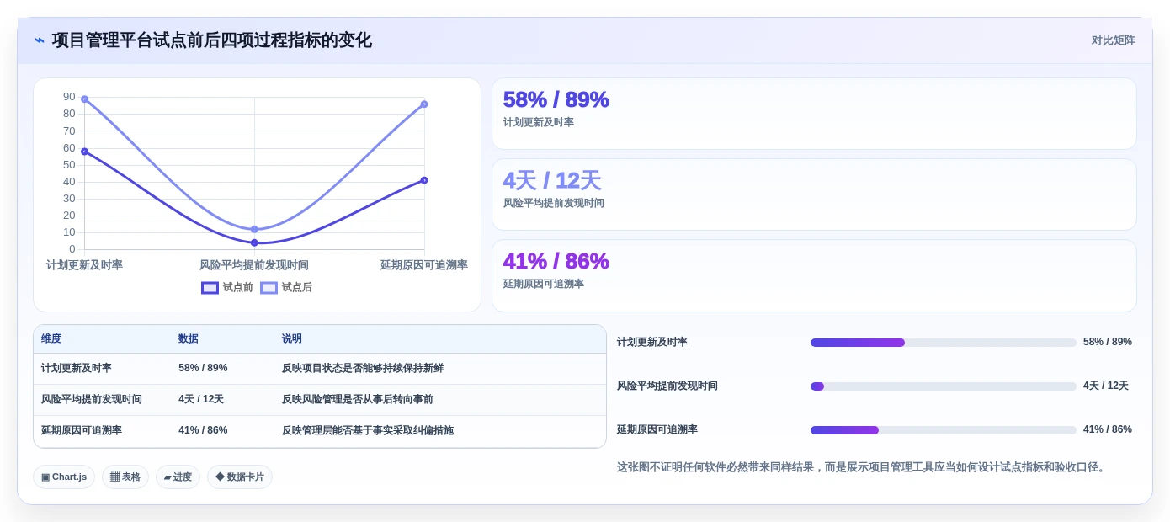Click the 风险平均提前发现时间 progress bar
Image resolution: width=1170 pixels, height=522 pixels.
coord(943,386)
